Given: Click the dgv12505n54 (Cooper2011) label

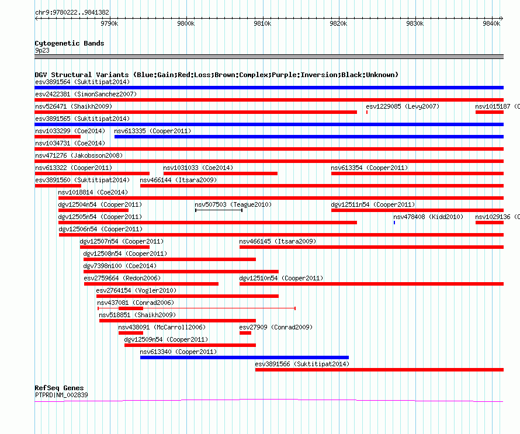Looking at the screenshot, I should [100, 217].
